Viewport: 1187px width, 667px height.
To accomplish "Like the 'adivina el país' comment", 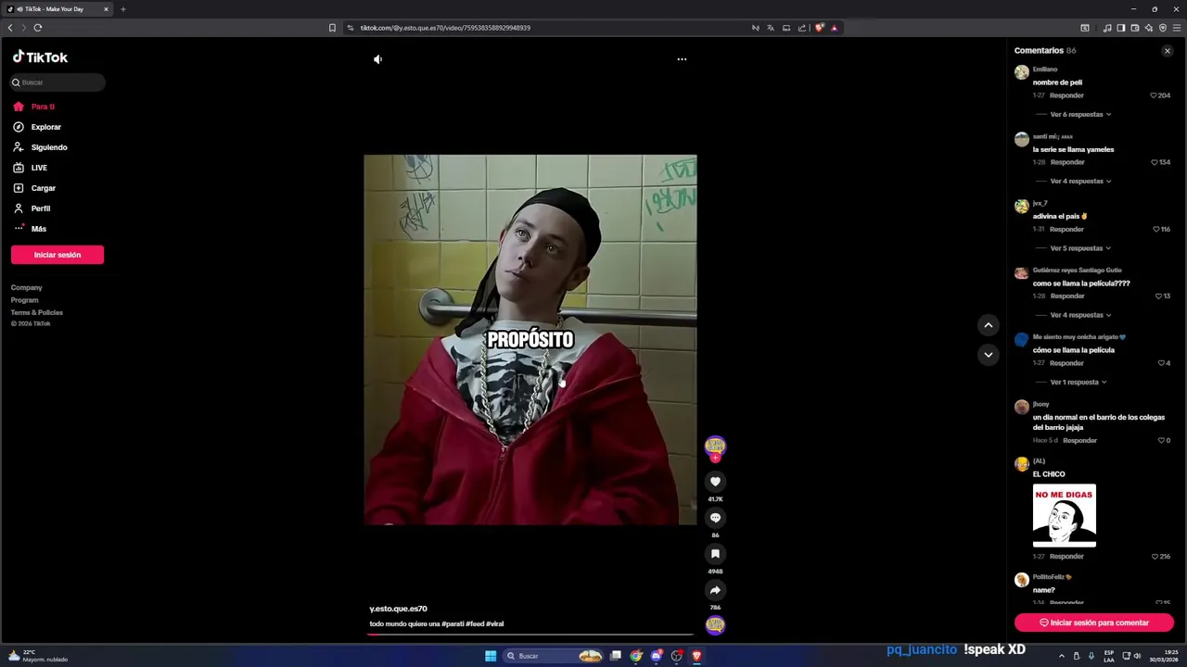I will [1156, 229].
